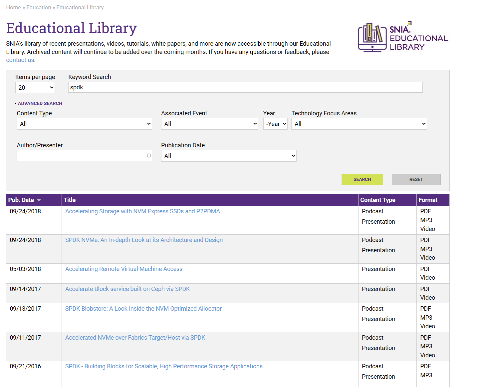Click the Educational Library page heading
Viewport: 489px width, 387px height.
(72, 28)
